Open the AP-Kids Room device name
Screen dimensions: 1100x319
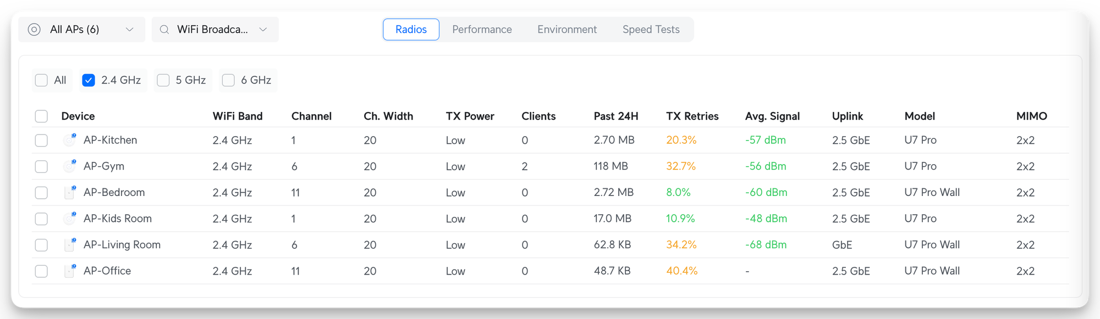[118, 219]
